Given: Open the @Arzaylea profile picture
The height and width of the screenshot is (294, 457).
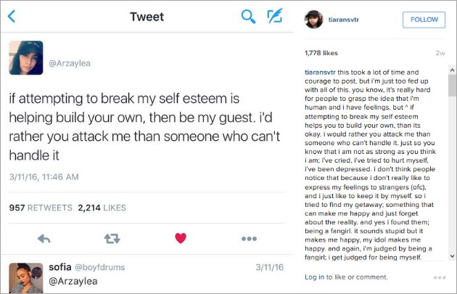Looking at the screenshot, I should point(26,58).
